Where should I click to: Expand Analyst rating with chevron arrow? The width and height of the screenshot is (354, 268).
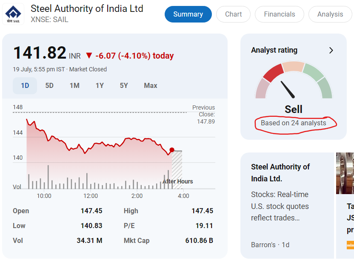coord(331,51)
